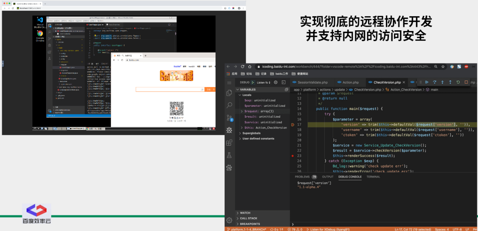Click Google Chrome desktop icon in remote desktop
This screenshot has width=478, height=231.
click(x=40, y=36)
